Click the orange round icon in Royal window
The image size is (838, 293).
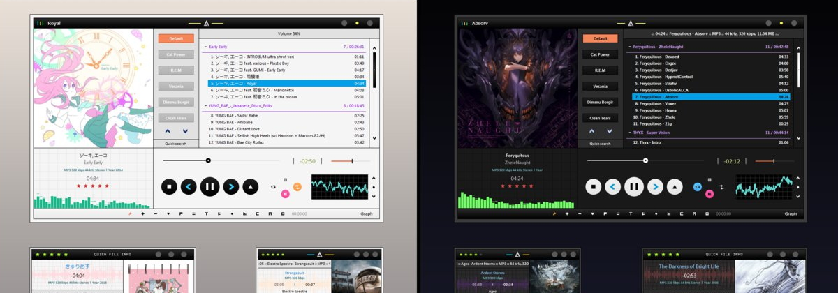[x=297, y=187]
